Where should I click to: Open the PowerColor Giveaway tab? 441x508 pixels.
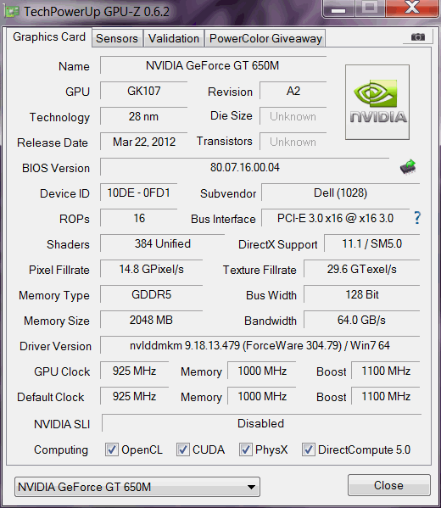[265, 38]
